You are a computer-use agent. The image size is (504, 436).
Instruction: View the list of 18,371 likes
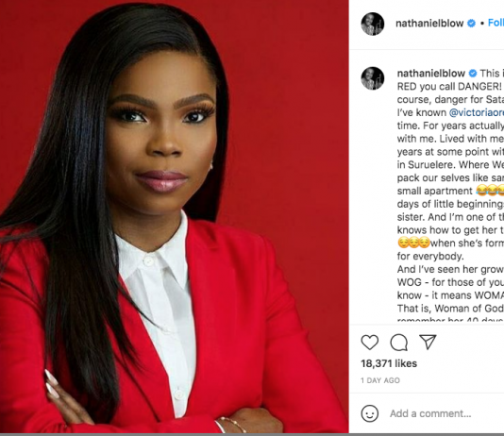tap(389, 363)
